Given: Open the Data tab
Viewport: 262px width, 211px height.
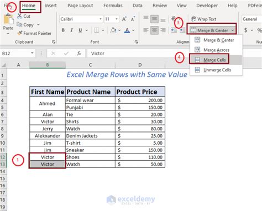Looking at the screenshot, I should 138,6.
